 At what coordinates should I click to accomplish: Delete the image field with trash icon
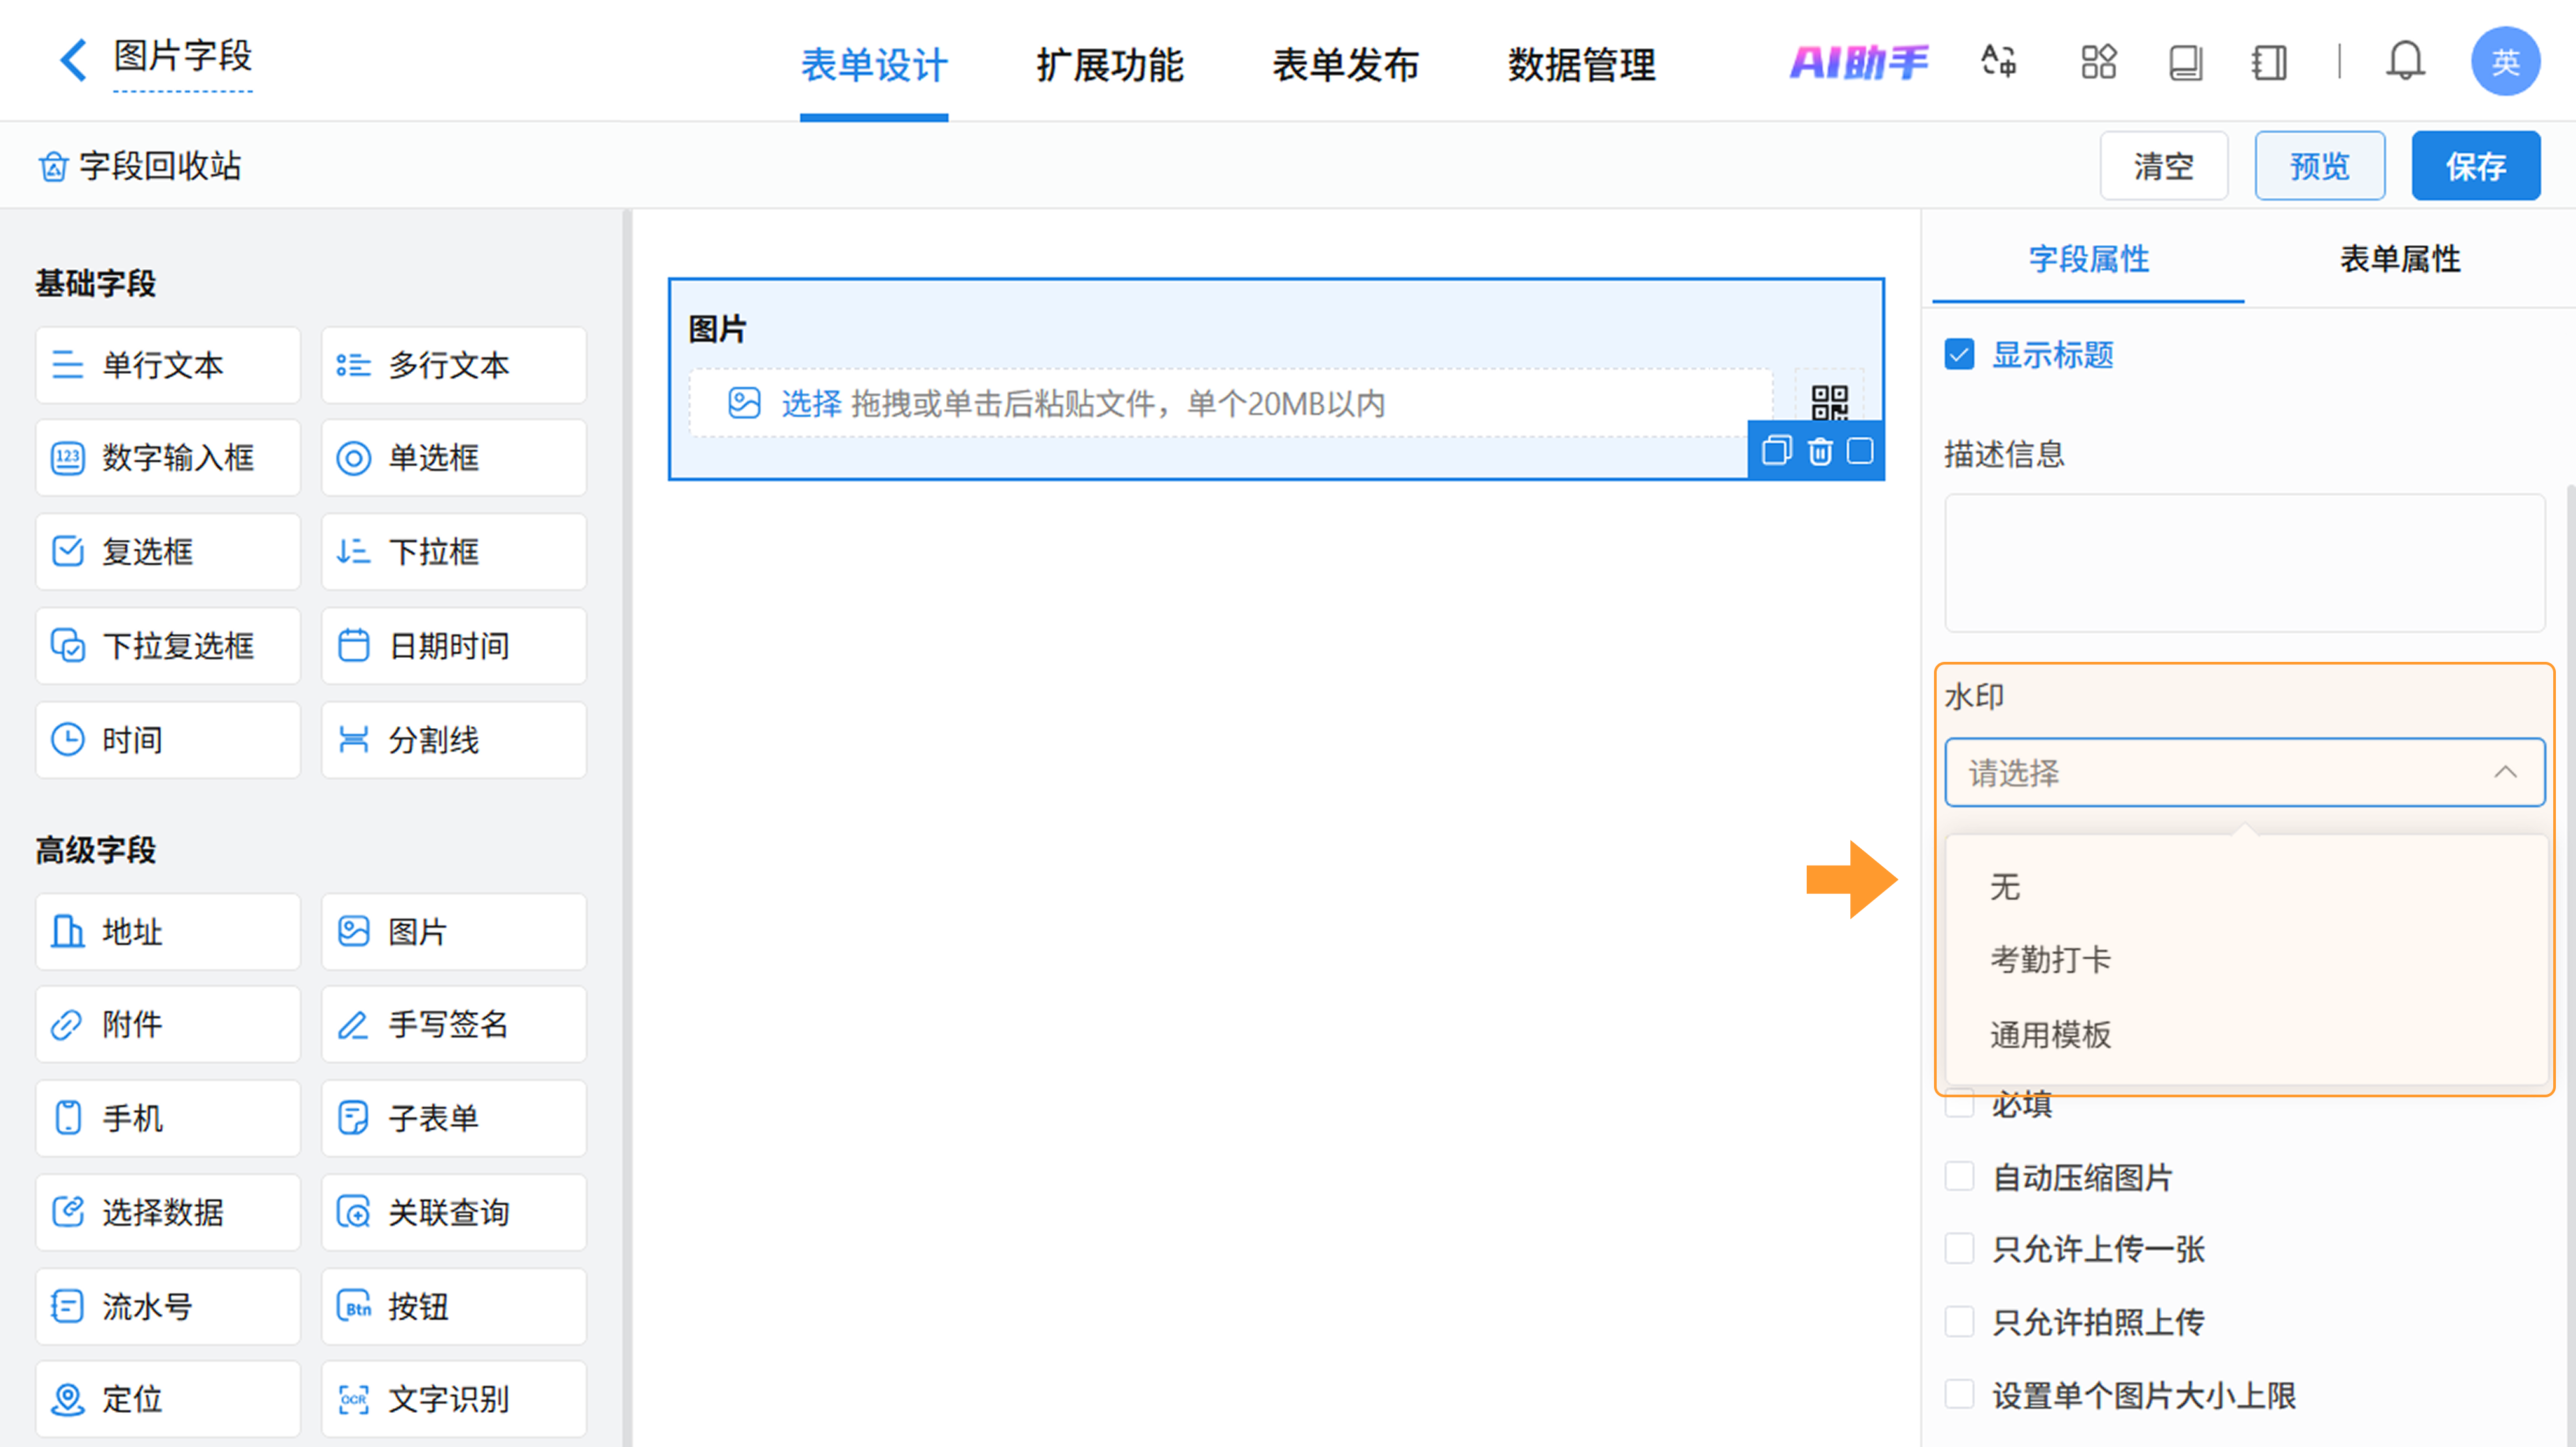point(1819,452)
